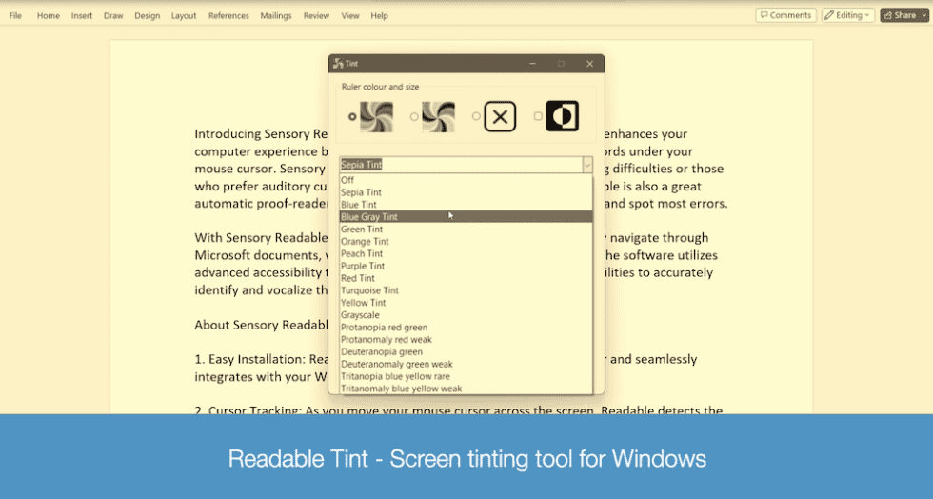
Task: Choose Blue Tint option
Action: 466,204
